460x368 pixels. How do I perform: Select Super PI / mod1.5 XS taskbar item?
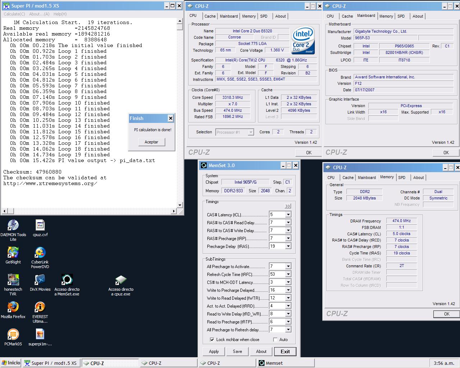[51, 363]
